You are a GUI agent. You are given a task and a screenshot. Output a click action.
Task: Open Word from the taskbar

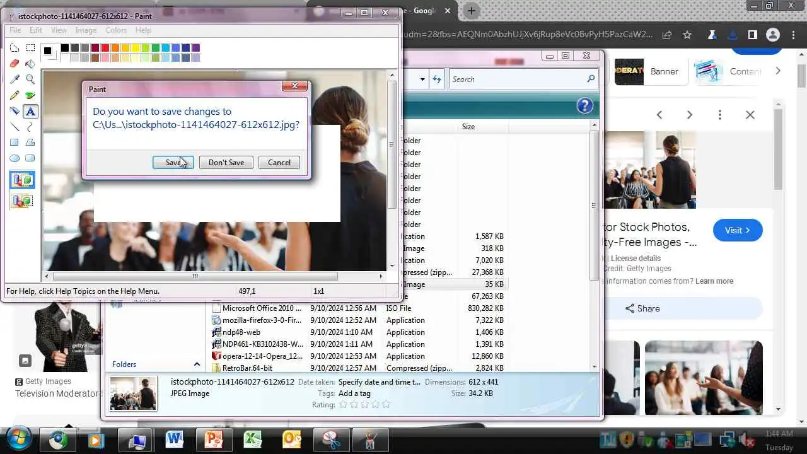pos(175,439)
